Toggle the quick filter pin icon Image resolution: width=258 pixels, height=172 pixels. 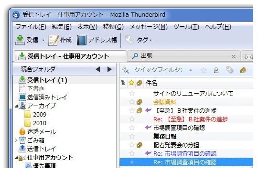(126, 70)
